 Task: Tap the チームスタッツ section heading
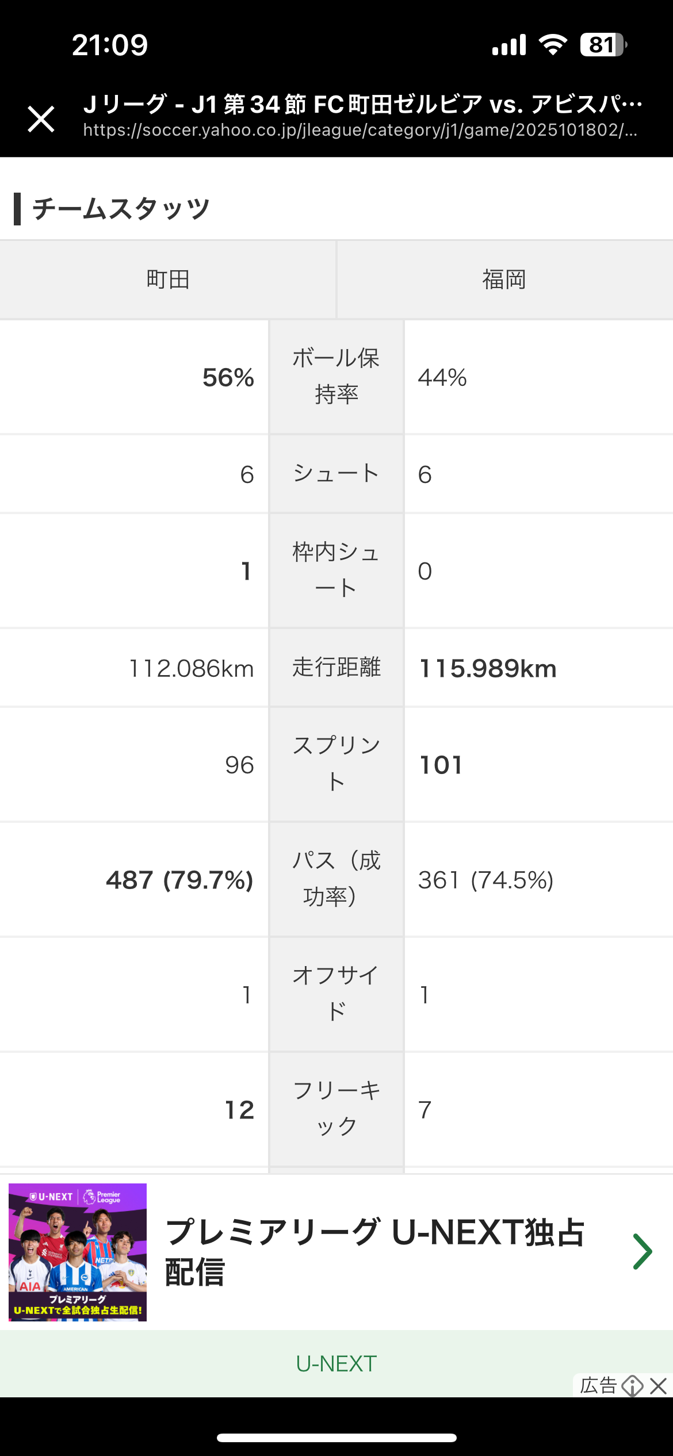point(121,209)
